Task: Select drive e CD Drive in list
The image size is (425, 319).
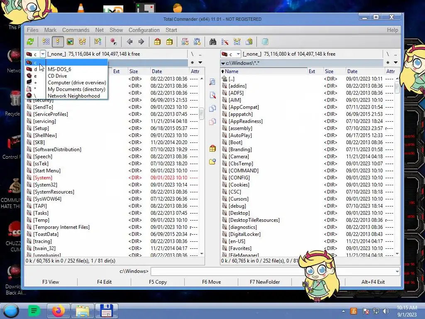Action: pyautogui.click(x=66, y=76)
